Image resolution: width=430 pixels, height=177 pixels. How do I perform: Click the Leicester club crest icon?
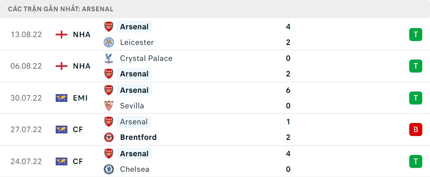[109, 42]
